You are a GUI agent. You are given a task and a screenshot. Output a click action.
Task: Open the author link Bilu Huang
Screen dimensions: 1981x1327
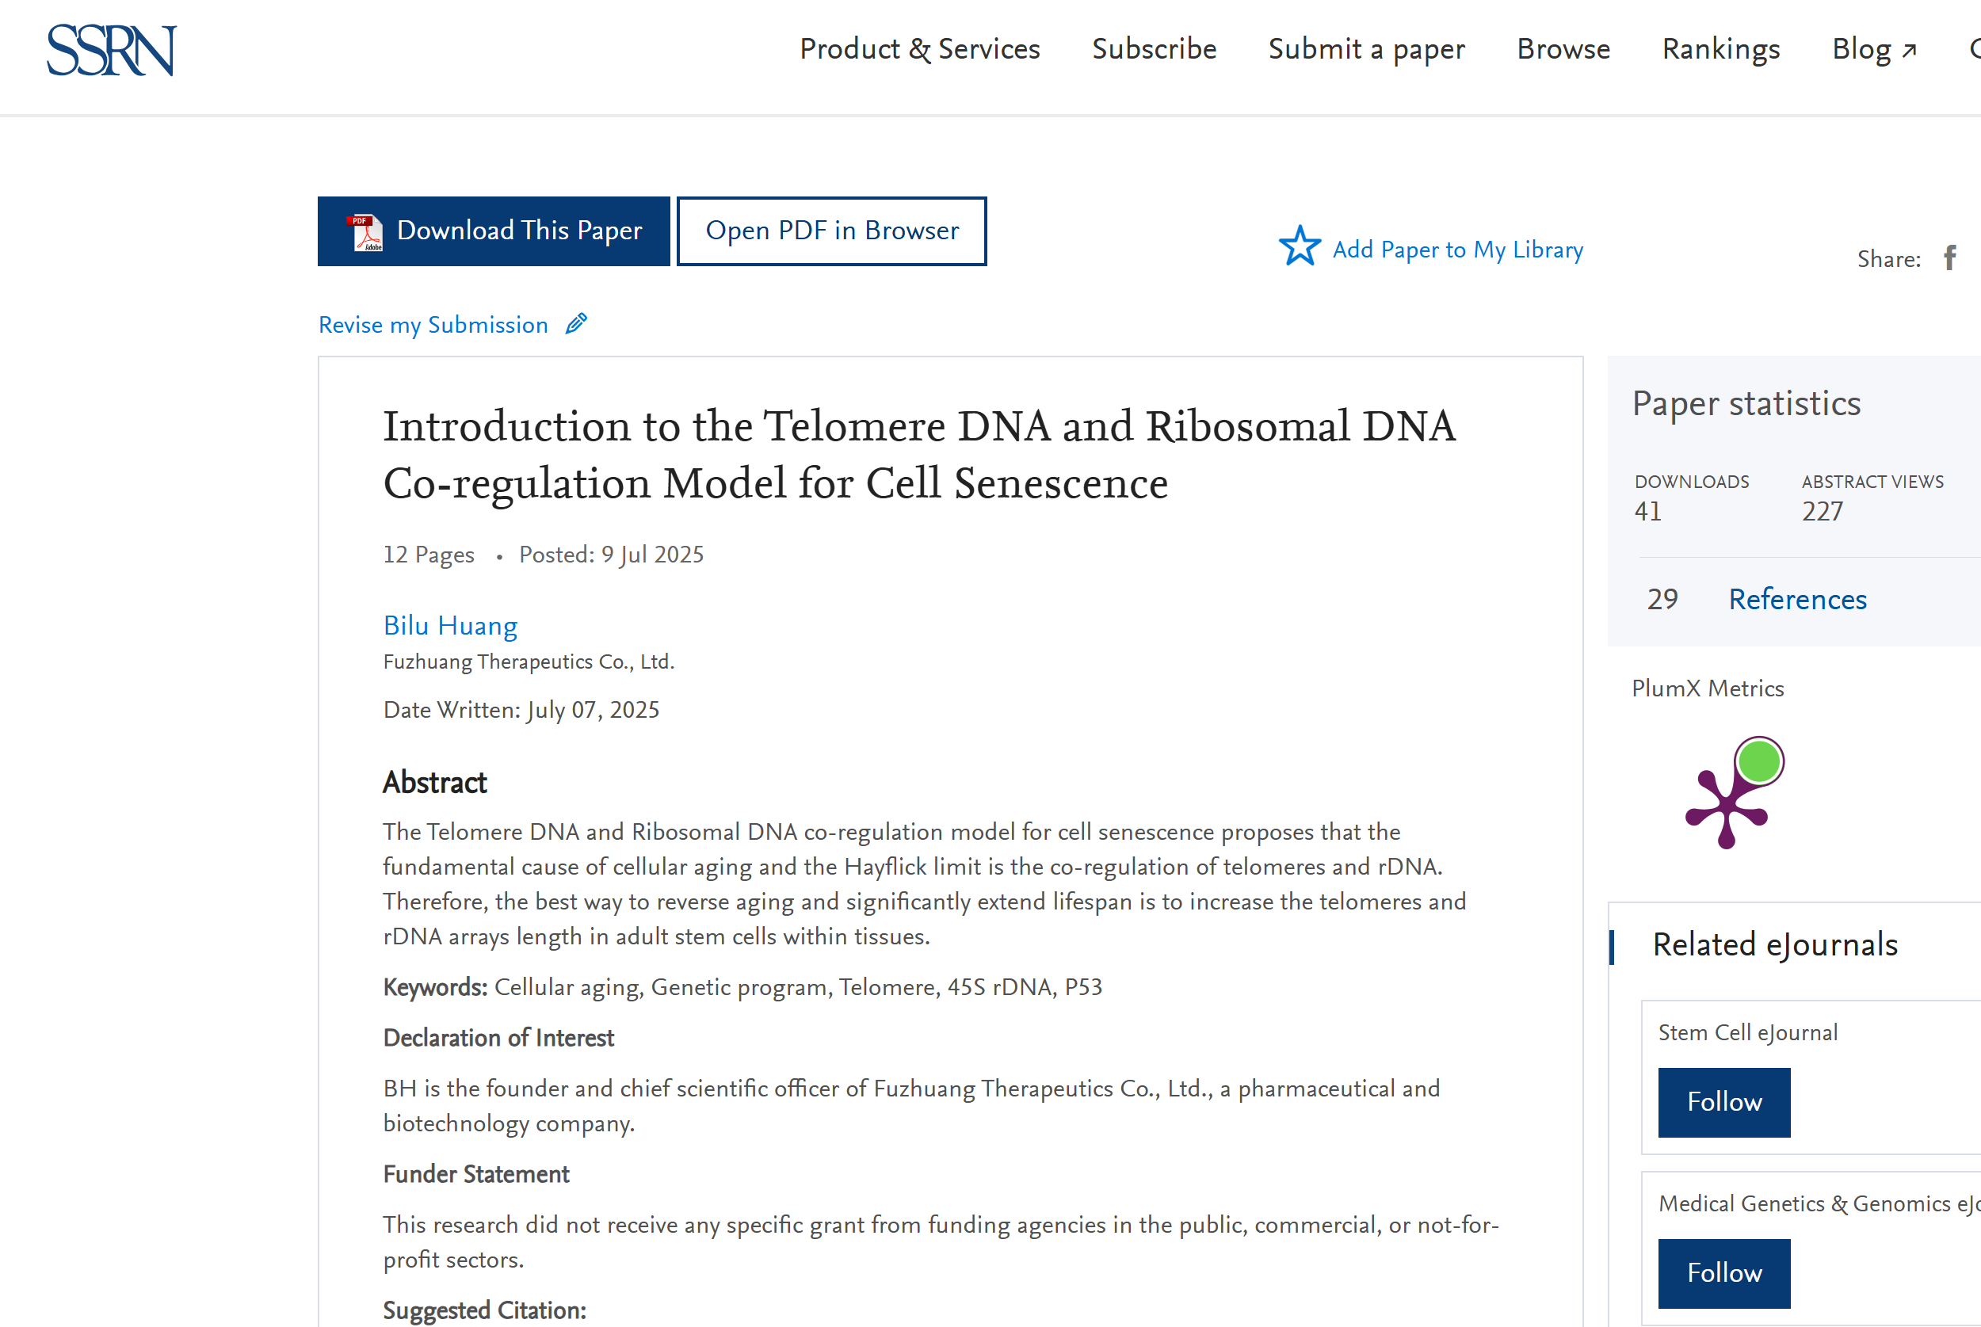point(450,625)
